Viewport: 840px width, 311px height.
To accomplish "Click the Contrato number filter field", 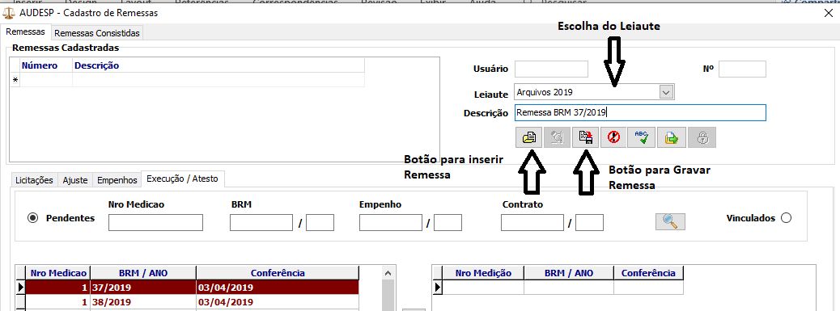I will pos(532,222).
